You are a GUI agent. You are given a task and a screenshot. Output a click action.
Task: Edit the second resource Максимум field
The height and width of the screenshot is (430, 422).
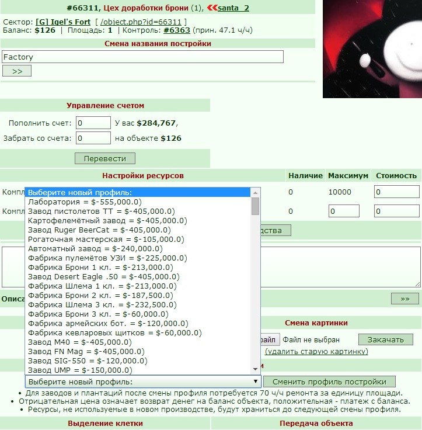pos(344,211)
